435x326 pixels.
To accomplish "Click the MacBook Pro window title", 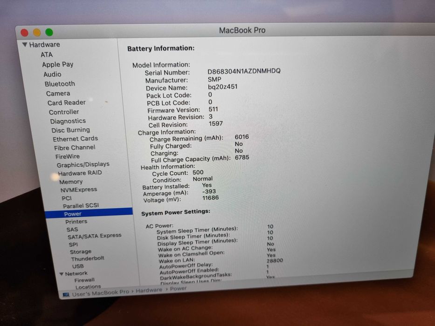I will click(x=242, y=30).
